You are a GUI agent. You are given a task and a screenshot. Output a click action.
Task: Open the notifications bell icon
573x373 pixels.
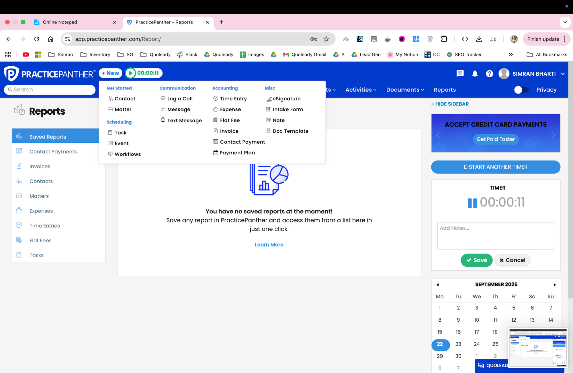pyautogui.click(x=475, y=74)
